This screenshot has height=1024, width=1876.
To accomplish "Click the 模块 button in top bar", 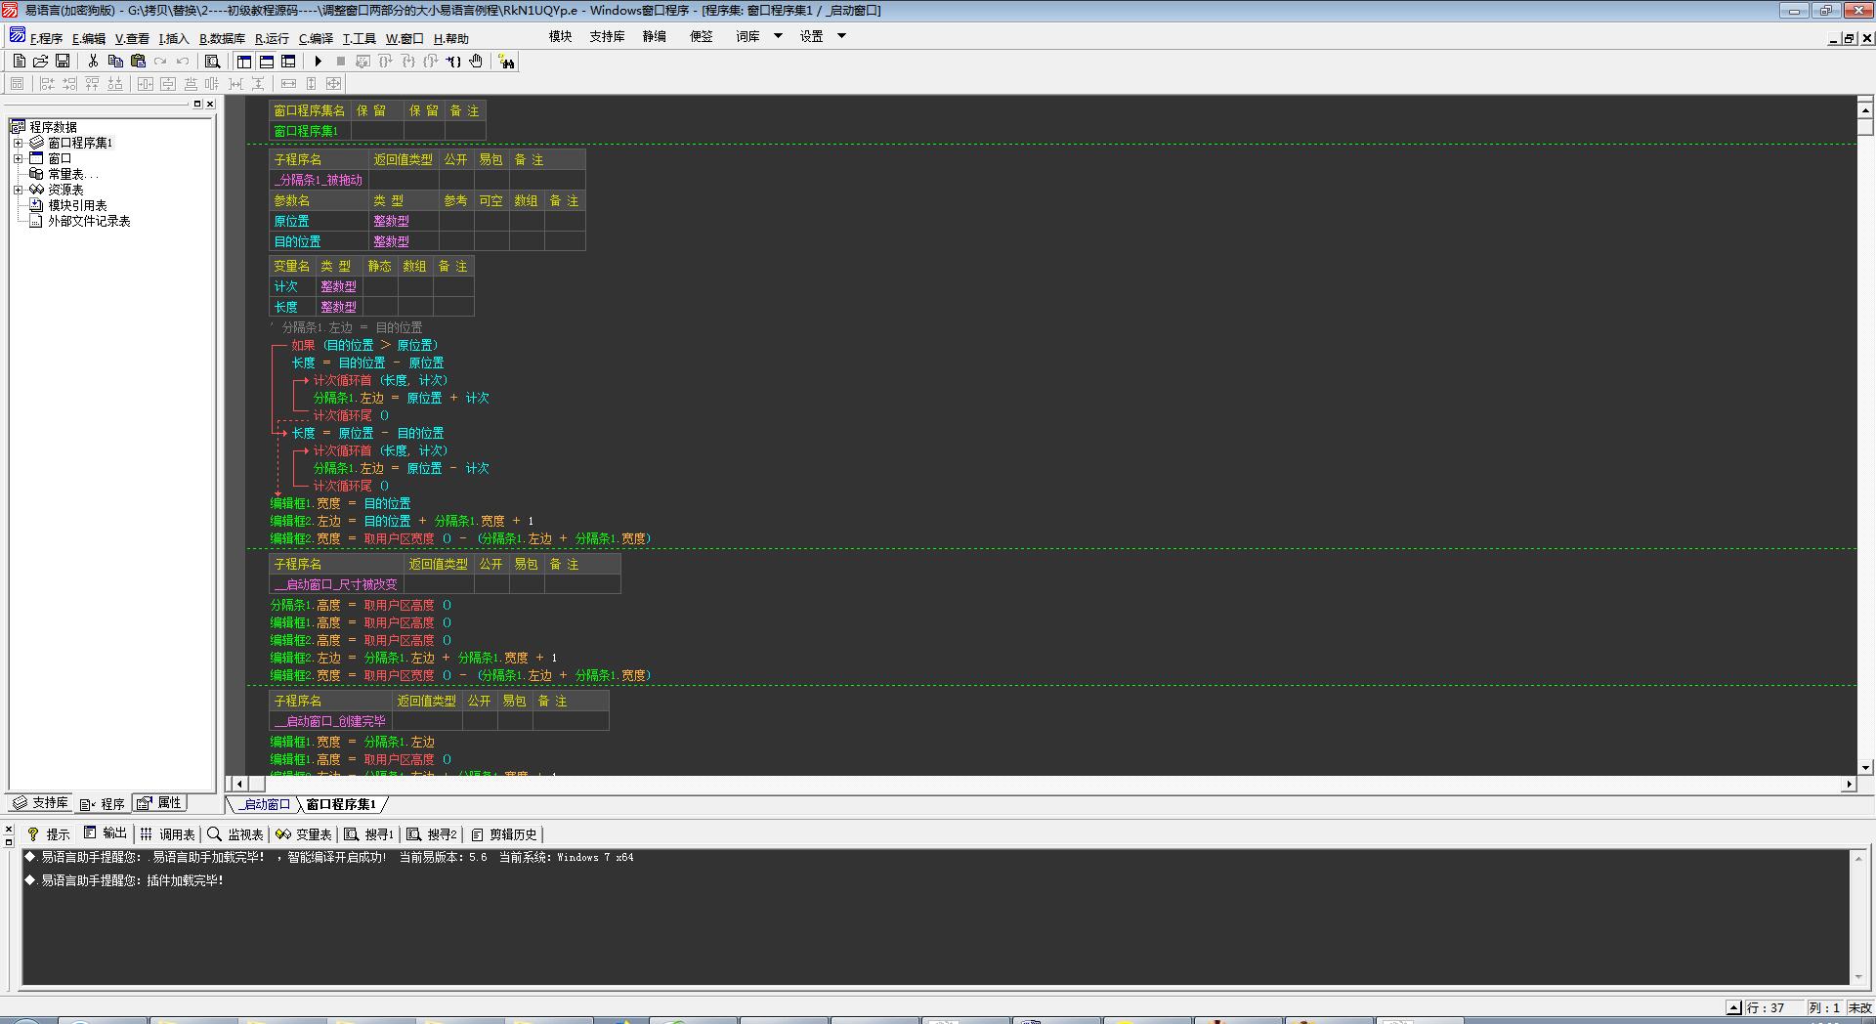I will pos(560,36).
